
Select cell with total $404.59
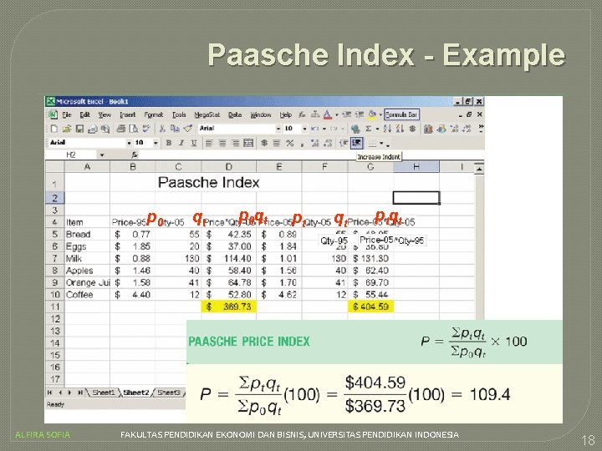370,307
